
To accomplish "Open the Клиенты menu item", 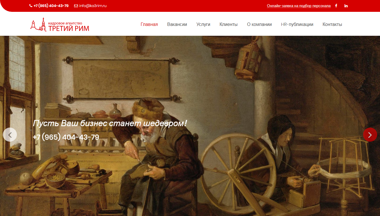I will [x=228, y=25].
